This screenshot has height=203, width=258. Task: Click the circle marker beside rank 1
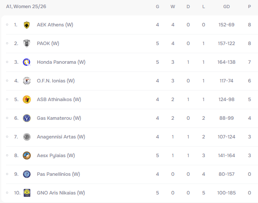click(x=7, y=25)
